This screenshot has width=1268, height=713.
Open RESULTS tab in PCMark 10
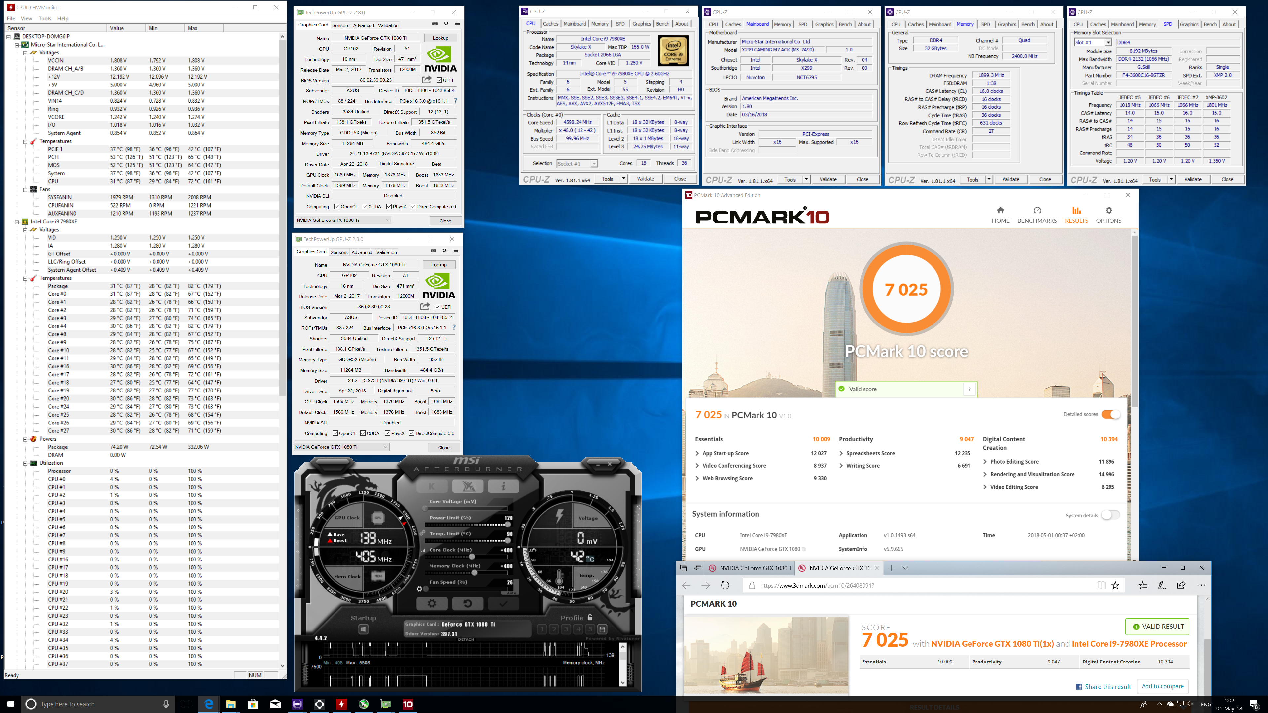click(1076, 215)
